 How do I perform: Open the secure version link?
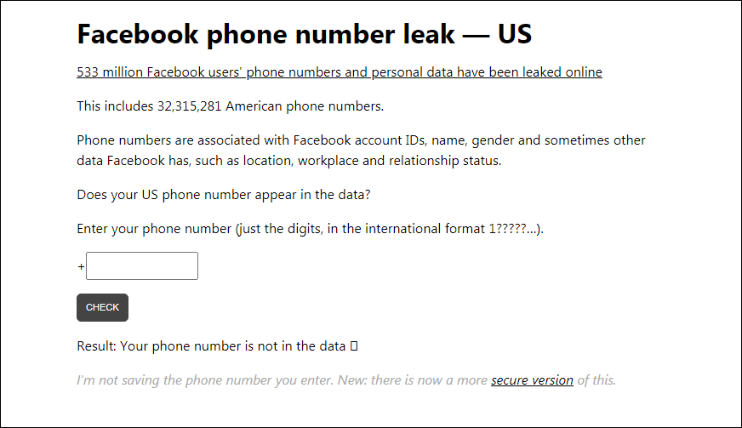coord(532,380)
